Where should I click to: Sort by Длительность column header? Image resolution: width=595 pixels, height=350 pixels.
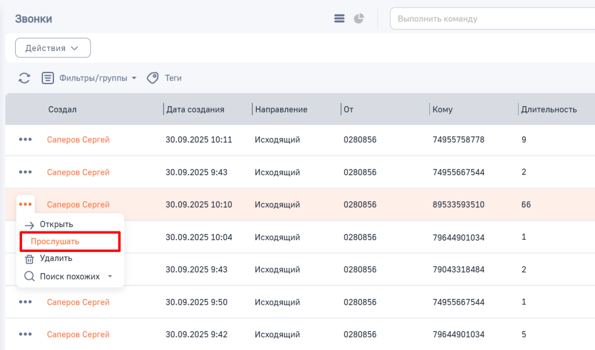(549, 109)
